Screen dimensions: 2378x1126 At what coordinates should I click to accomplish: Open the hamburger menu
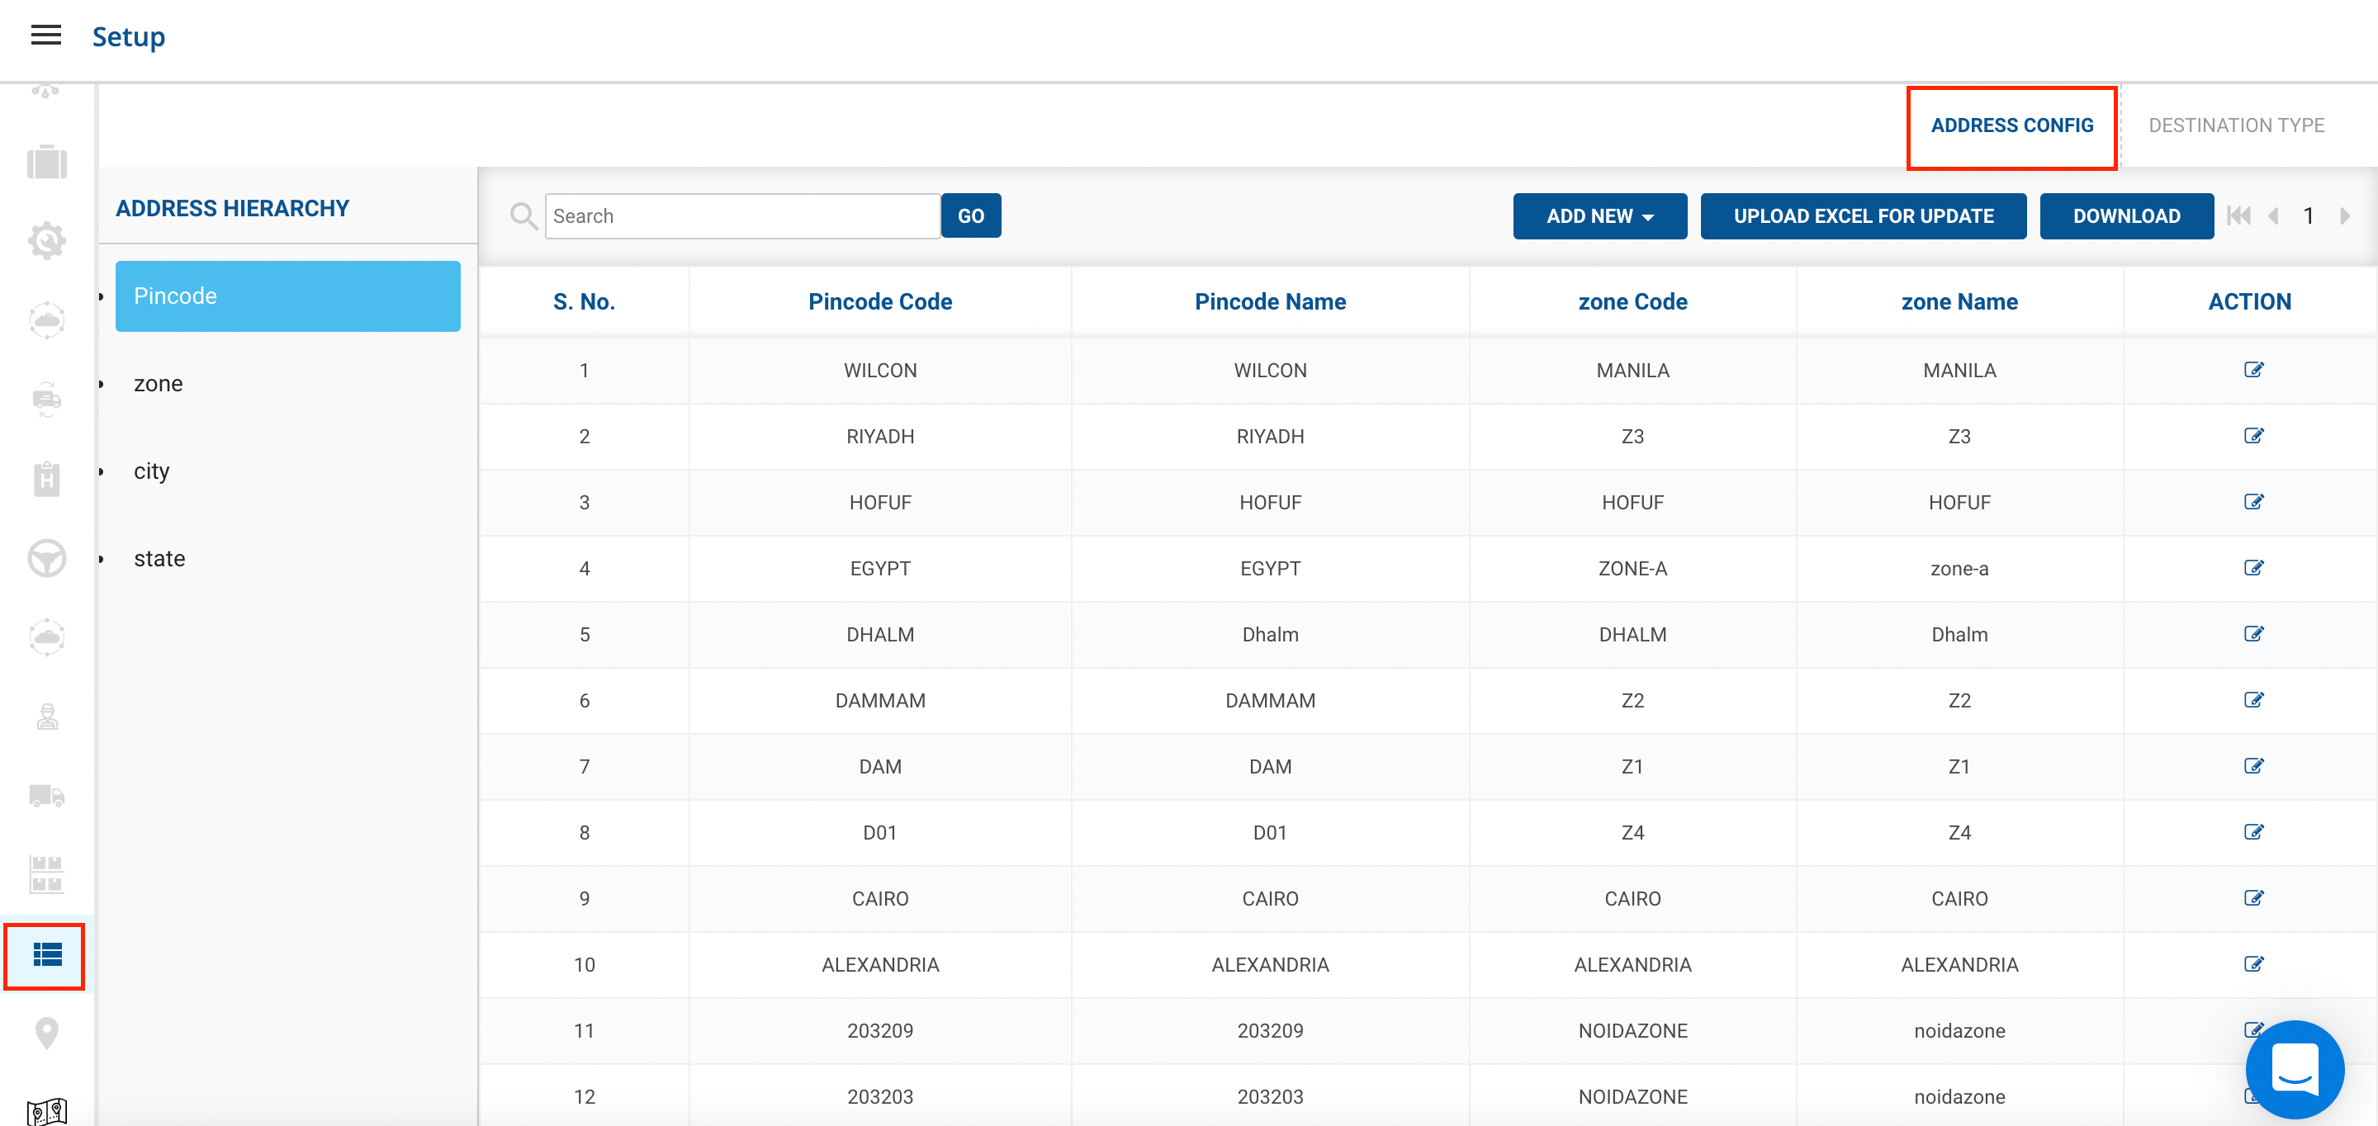(x=45, y=36)
